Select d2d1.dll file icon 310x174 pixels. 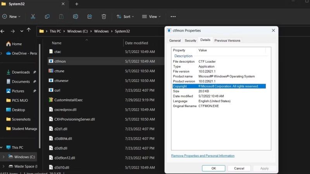coord(51,129)
